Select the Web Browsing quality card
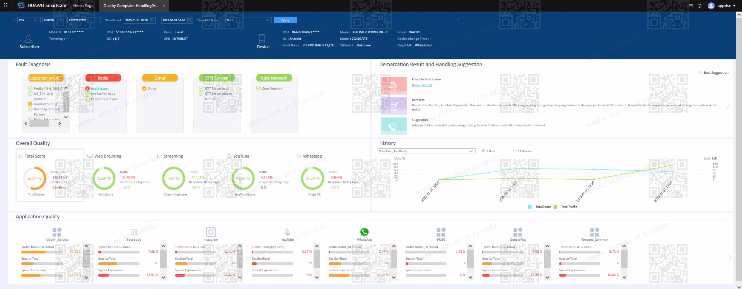Image resolution: width=742 pixels, height=289 pixels. click(119, 175)
